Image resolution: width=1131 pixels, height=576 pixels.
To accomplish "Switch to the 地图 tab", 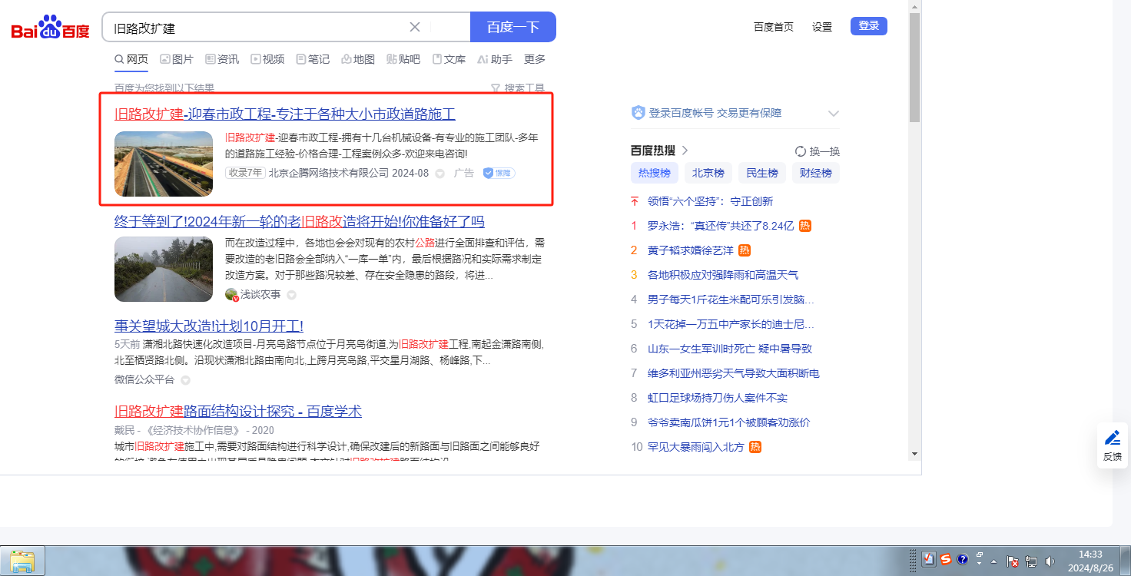I will (358, 59).
